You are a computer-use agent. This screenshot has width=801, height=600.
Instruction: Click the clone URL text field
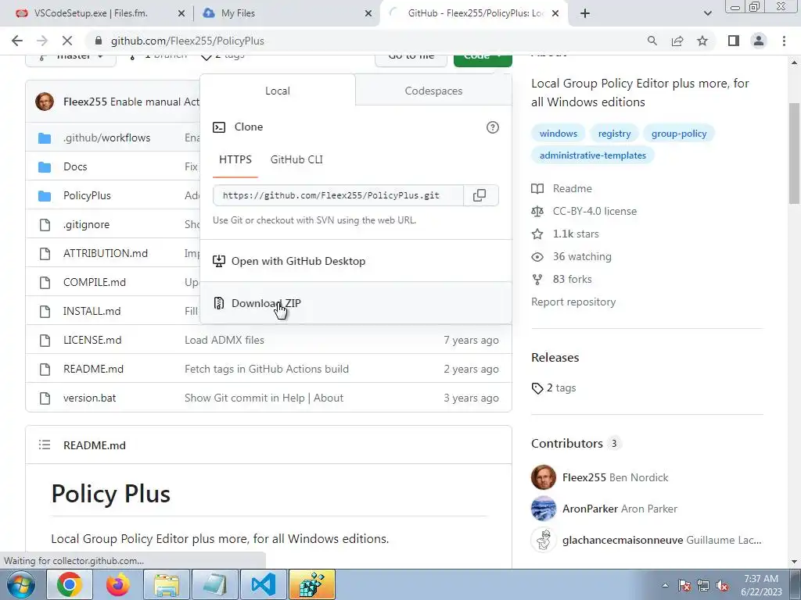click(x=338, y=195)
